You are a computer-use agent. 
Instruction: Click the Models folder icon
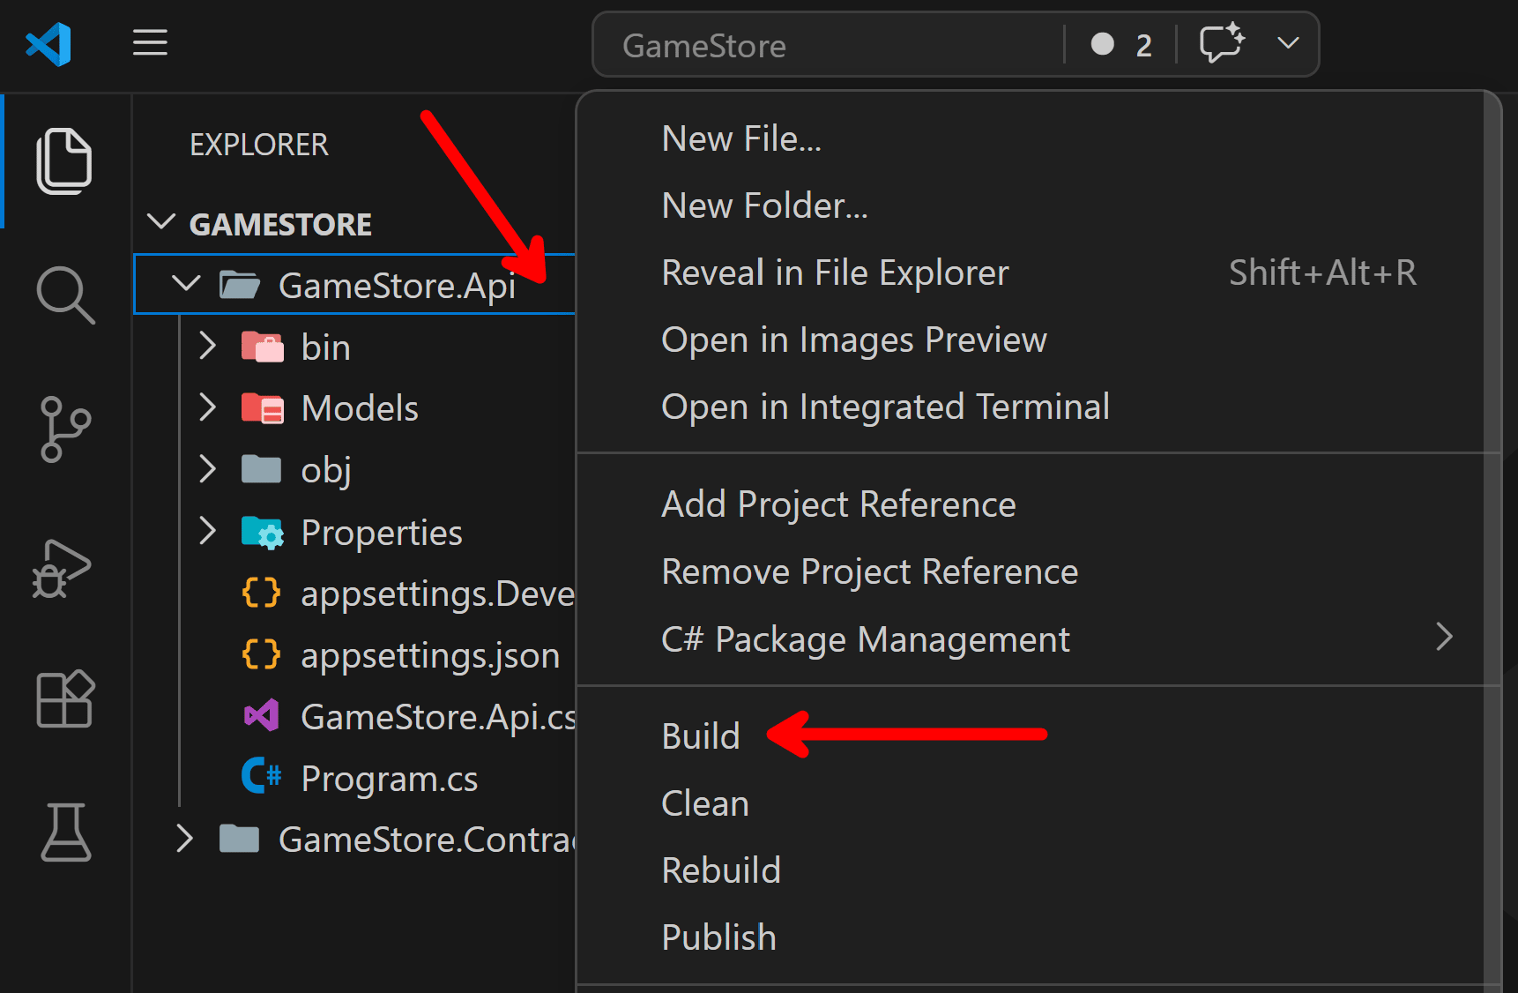click(263, 408)
